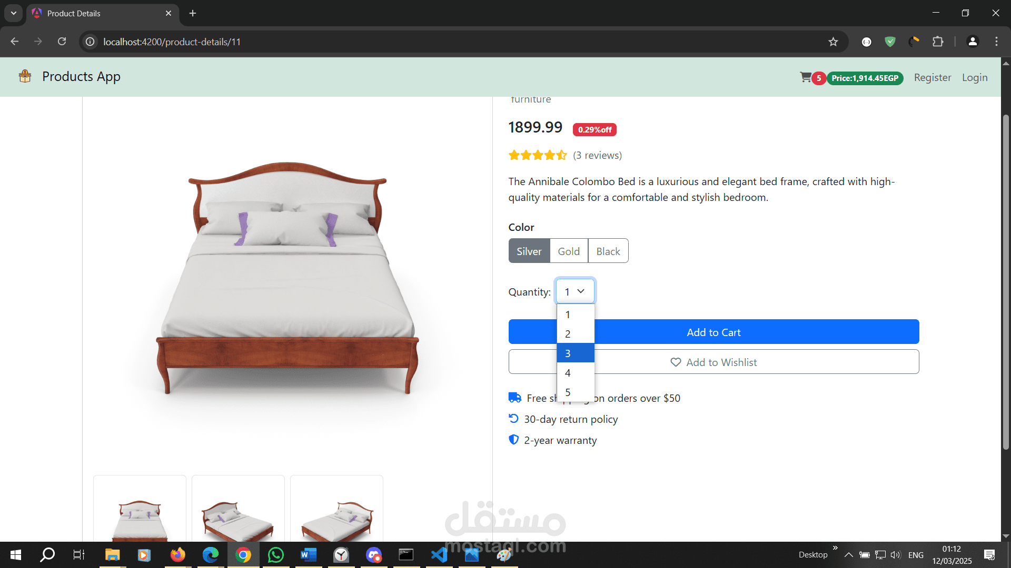
Task: Open Visual Studio Code from taskbar
Action: (439, 555)
